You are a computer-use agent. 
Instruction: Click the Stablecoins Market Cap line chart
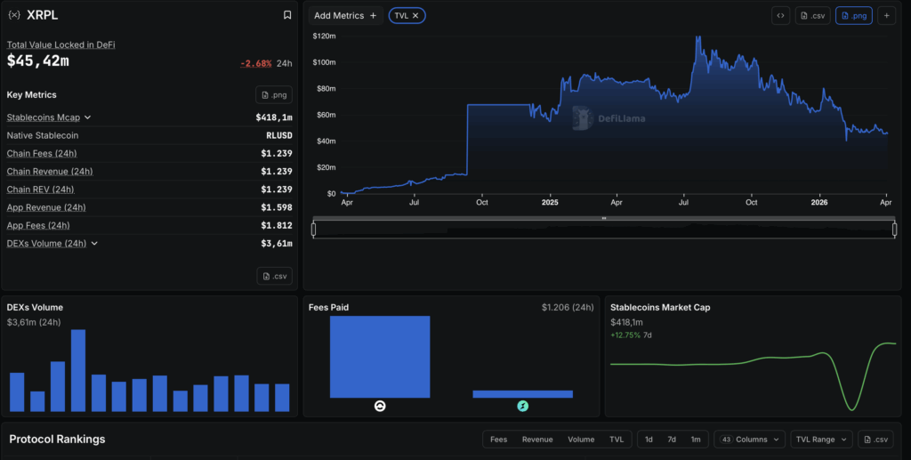pos(753,375)
